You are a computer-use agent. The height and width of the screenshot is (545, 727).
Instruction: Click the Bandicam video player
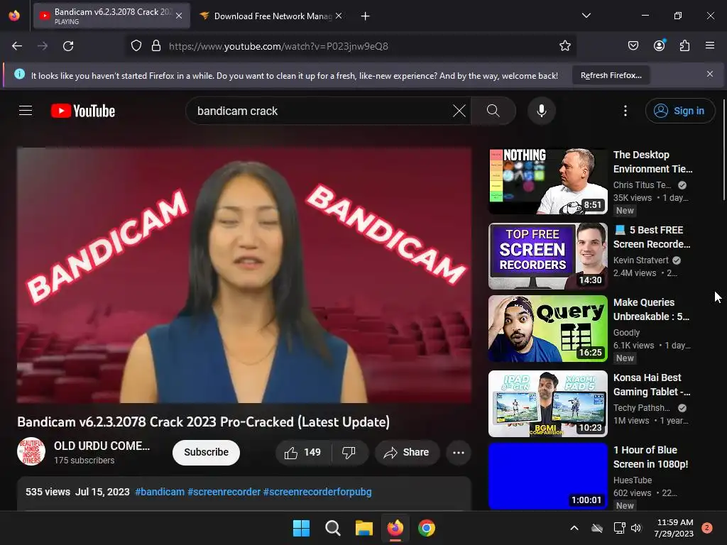(x=244, y=275)
